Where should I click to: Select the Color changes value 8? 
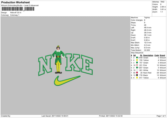coord(145,20)
